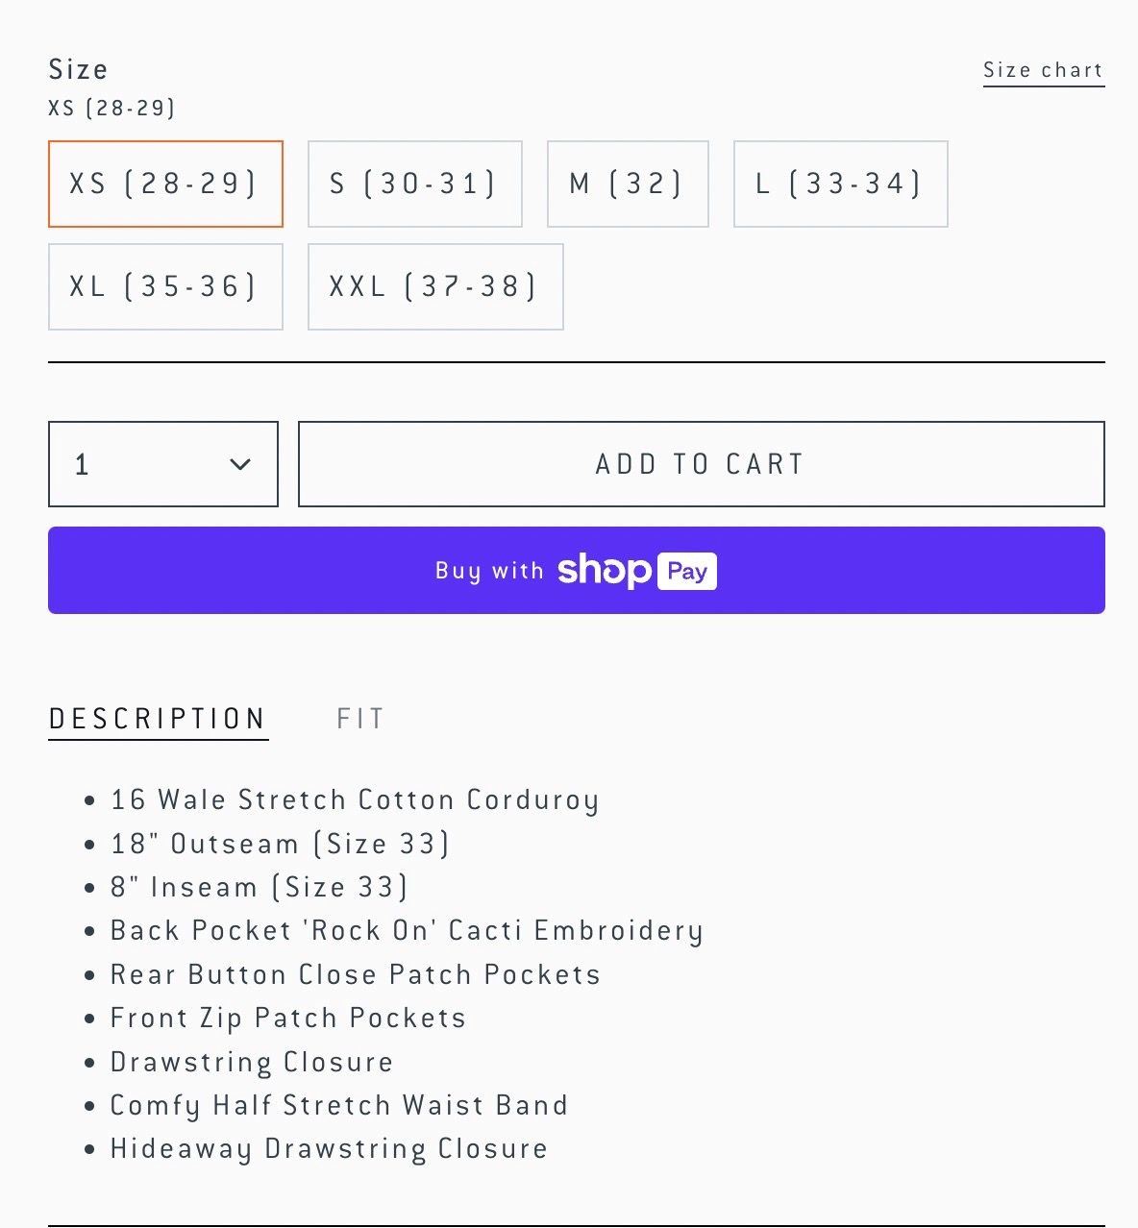Switch to the Fit tab

360,719
